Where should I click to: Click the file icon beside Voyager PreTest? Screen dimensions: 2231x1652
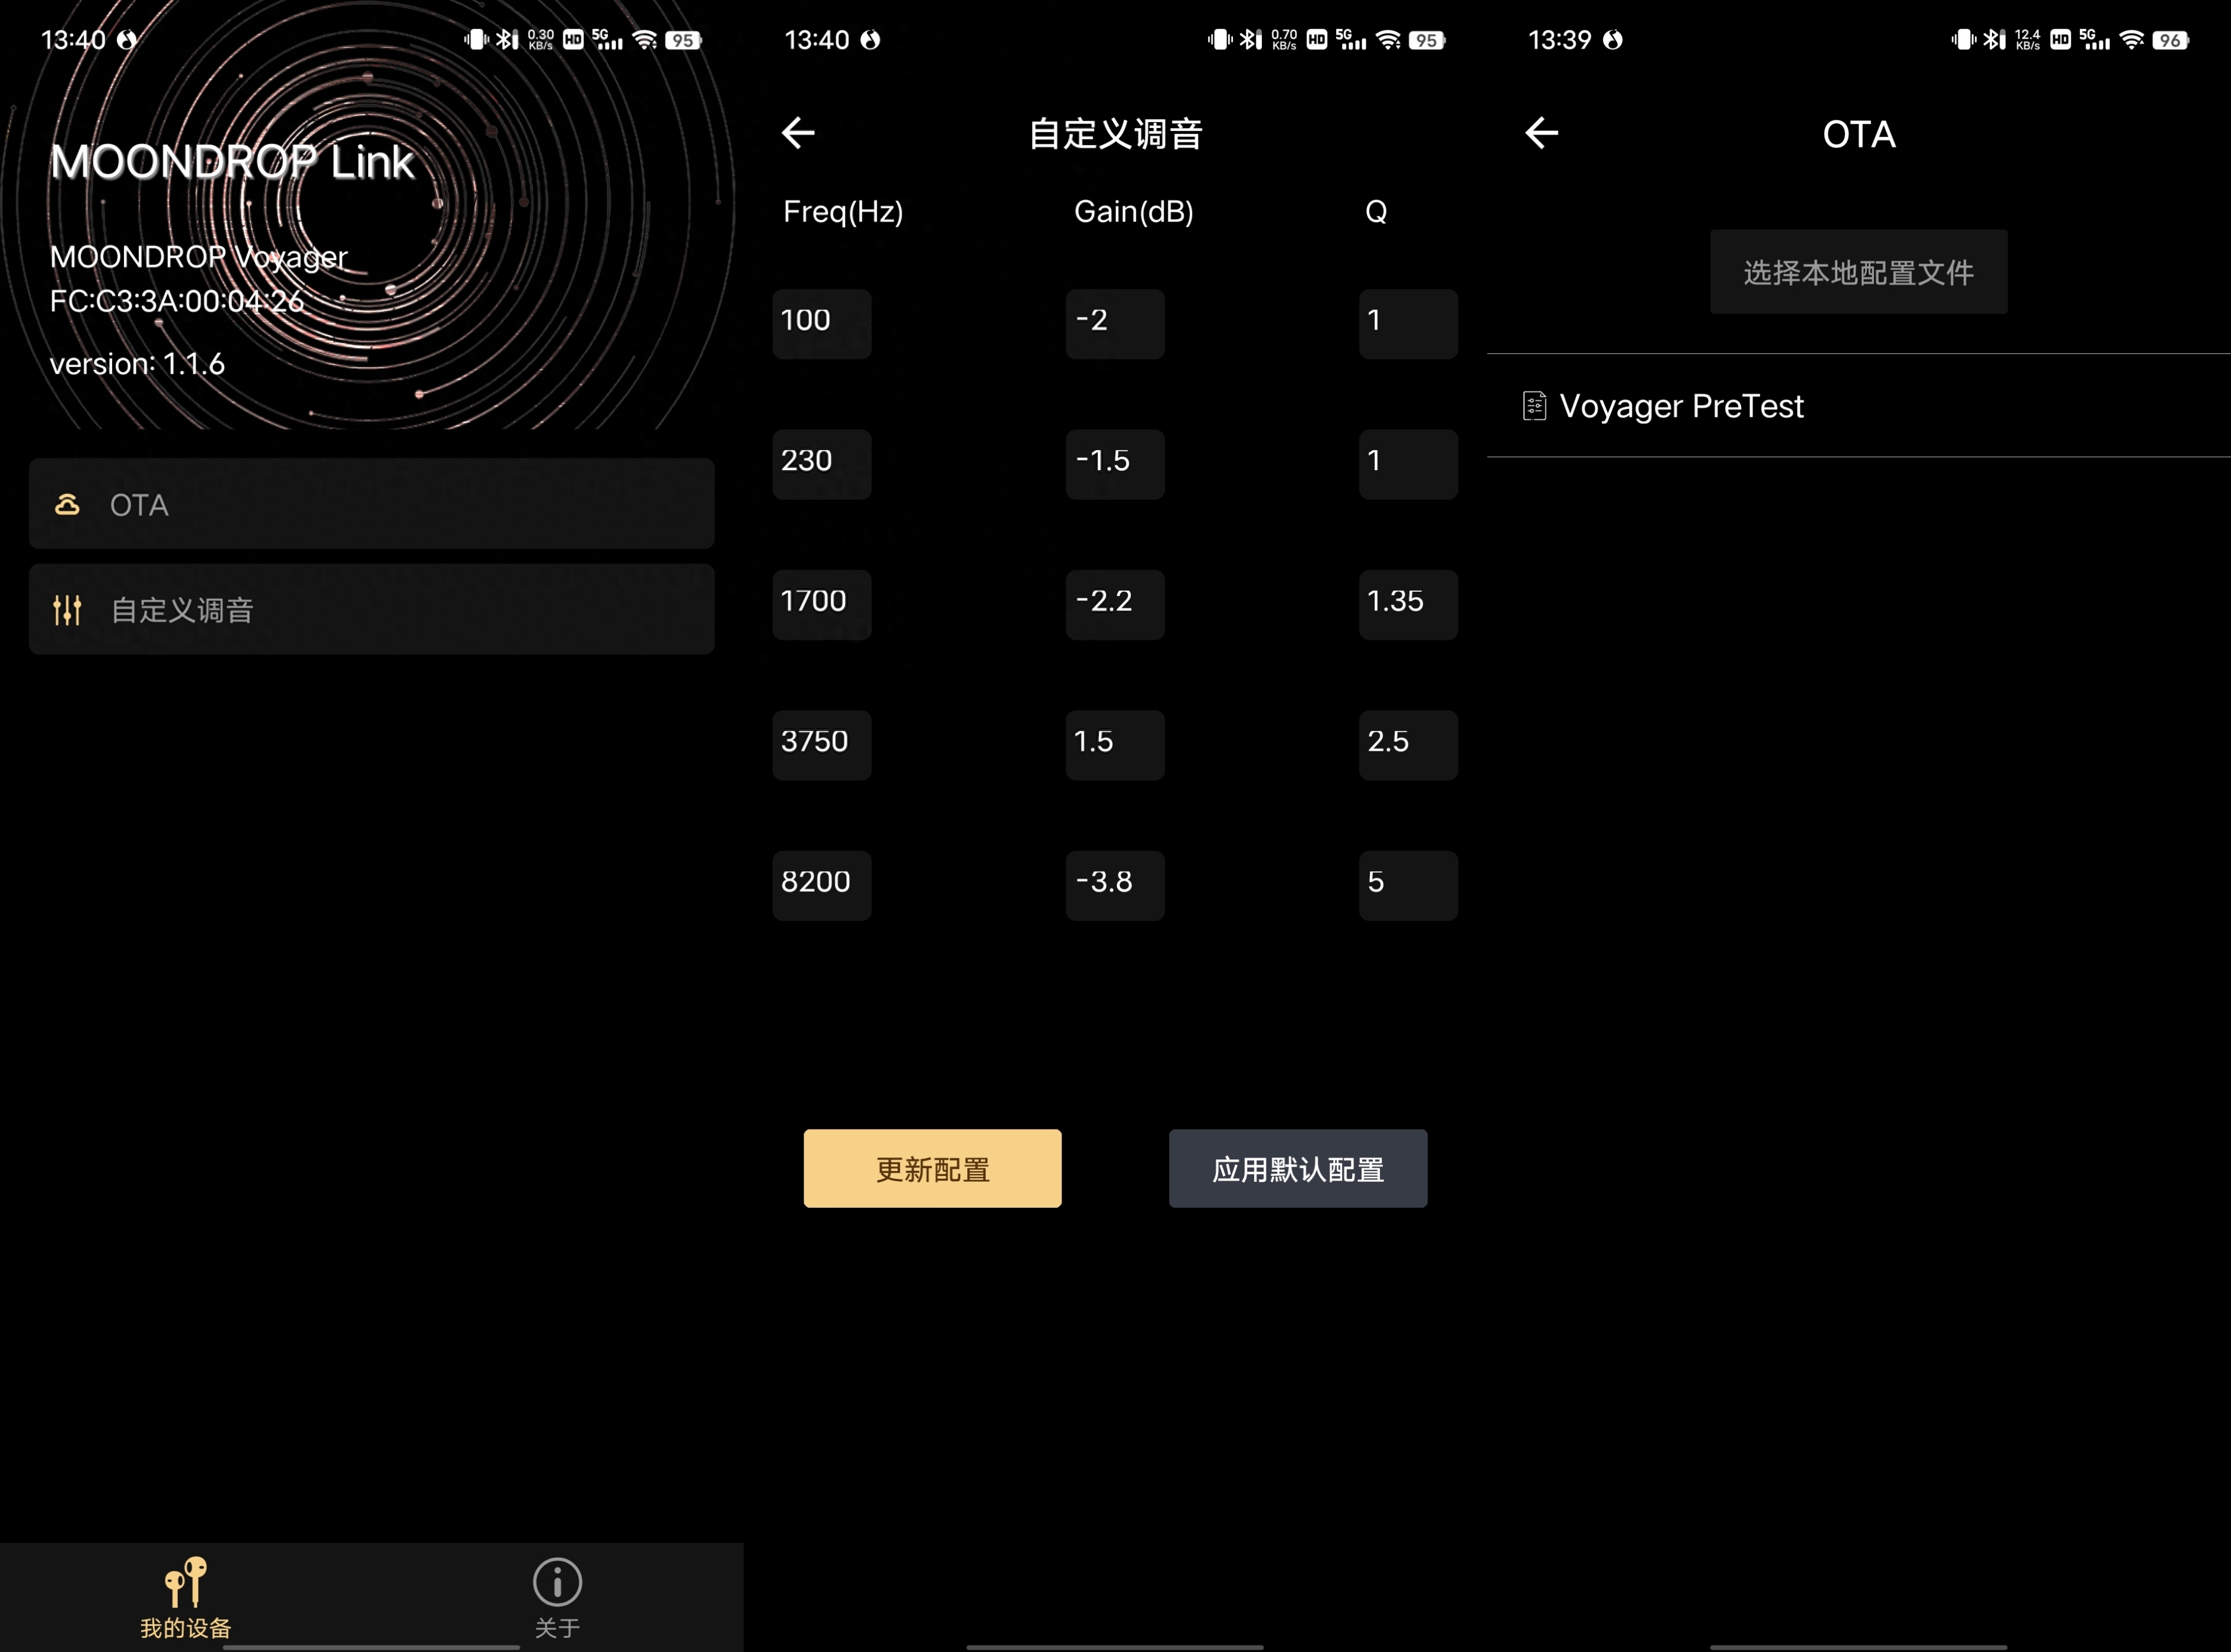1534,406
